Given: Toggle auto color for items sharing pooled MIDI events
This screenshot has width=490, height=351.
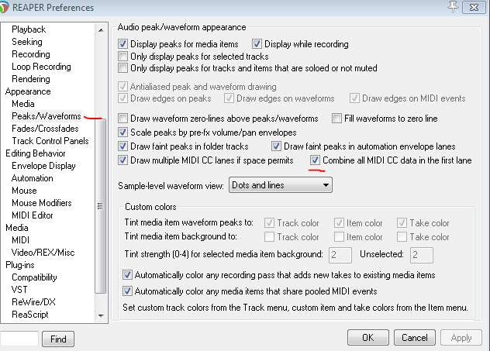Looking at the screenshot, I should coord(127,291).
